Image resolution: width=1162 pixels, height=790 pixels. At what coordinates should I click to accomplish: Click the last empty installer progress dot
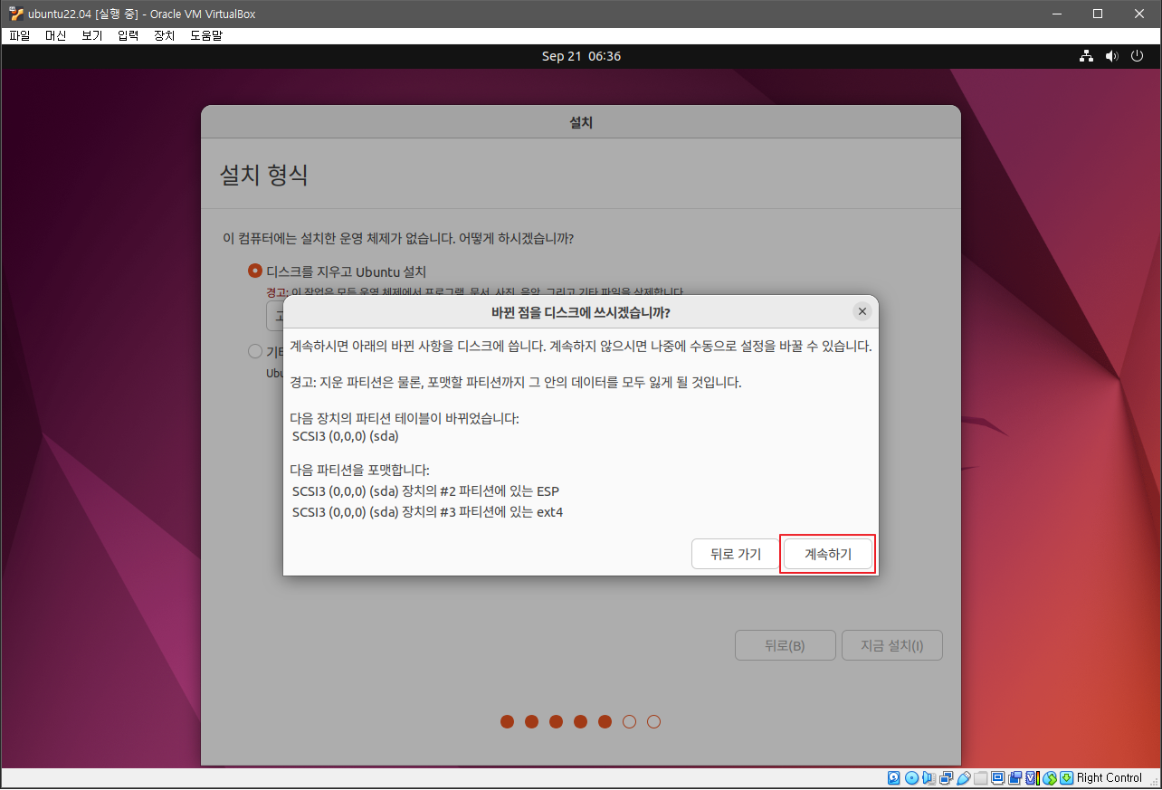[x=653, y=721]
